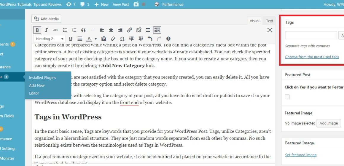Open Choose from the most used tags
The image size is (344, 166).
[312, 57]
